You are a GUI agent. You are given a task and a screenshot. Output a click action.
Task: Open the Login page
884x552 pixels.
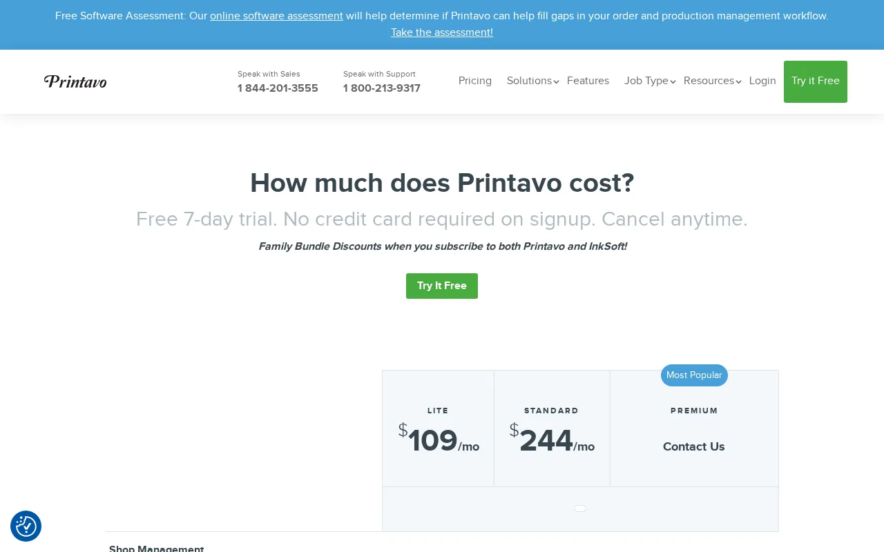click(x=762, y=81)
